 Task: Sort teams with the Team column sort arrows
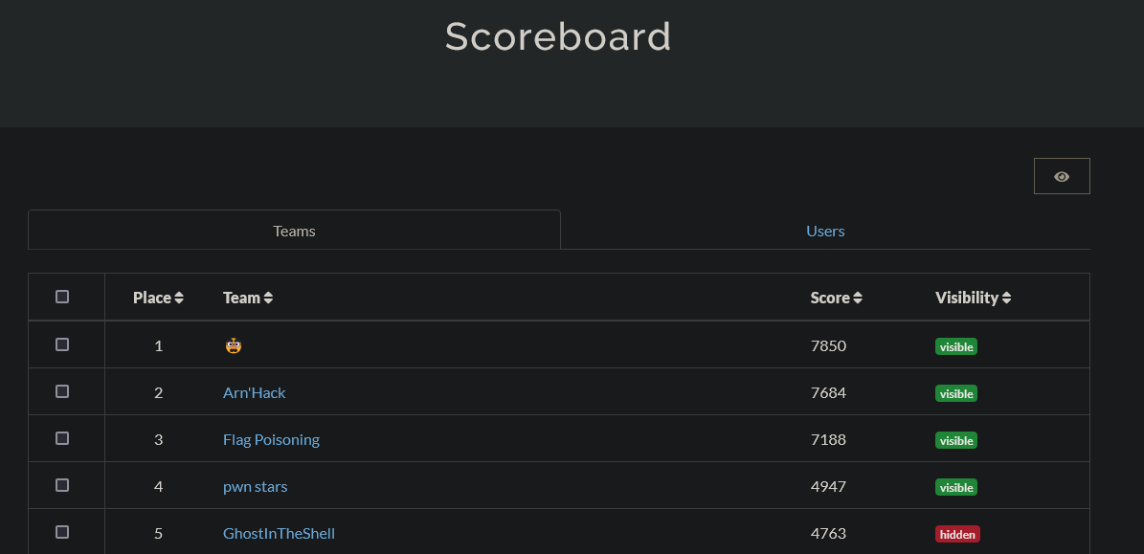269,298
